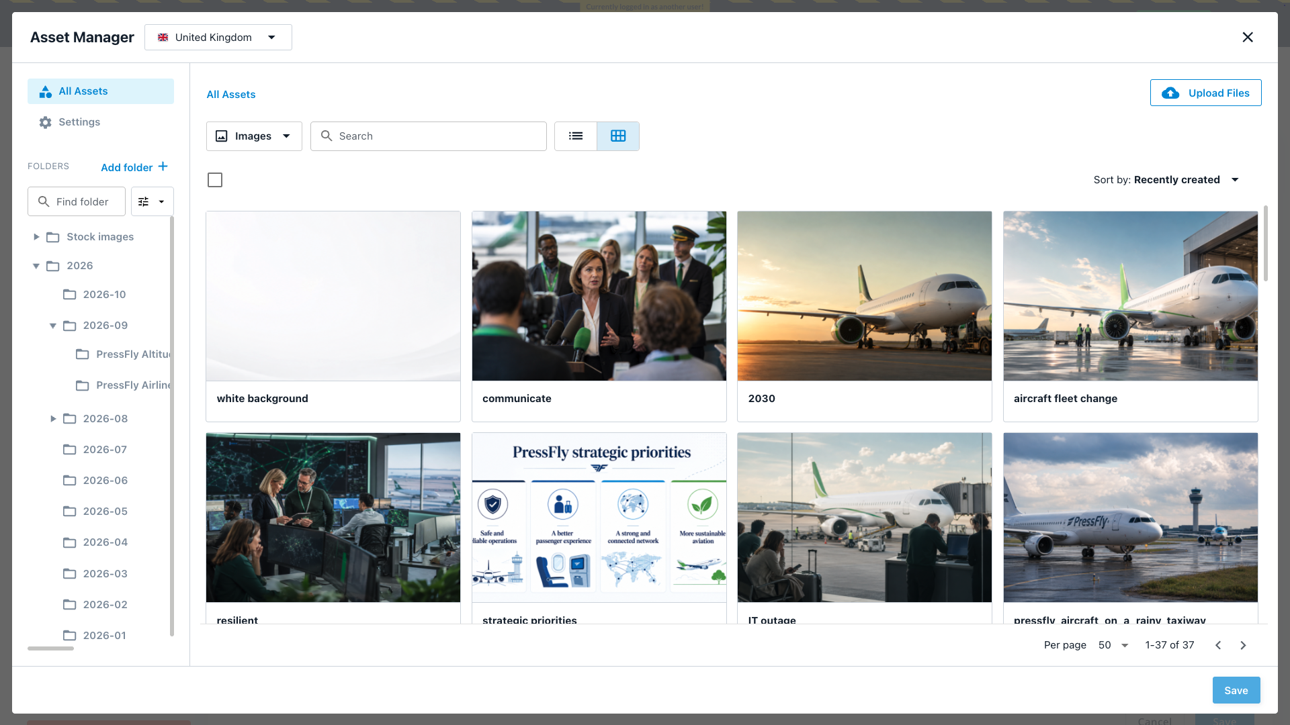Open the United Kingdom region dropdown
Image resolution: width=1290 pixels, height=725 pixels.
(x=218, y=38)
